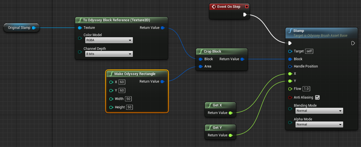This screenshot has width=361, height=147.
Task: Click the Stamp node execution input pin
Action: coord(290,43)
